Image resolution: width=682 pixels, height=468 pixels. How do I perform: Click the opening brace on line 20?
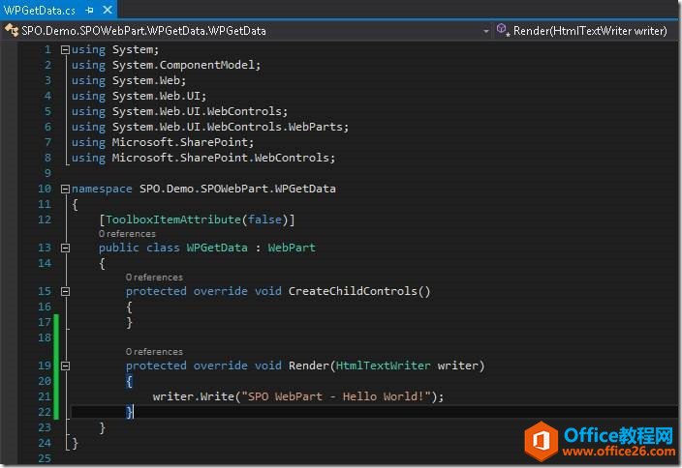point(129,382)
